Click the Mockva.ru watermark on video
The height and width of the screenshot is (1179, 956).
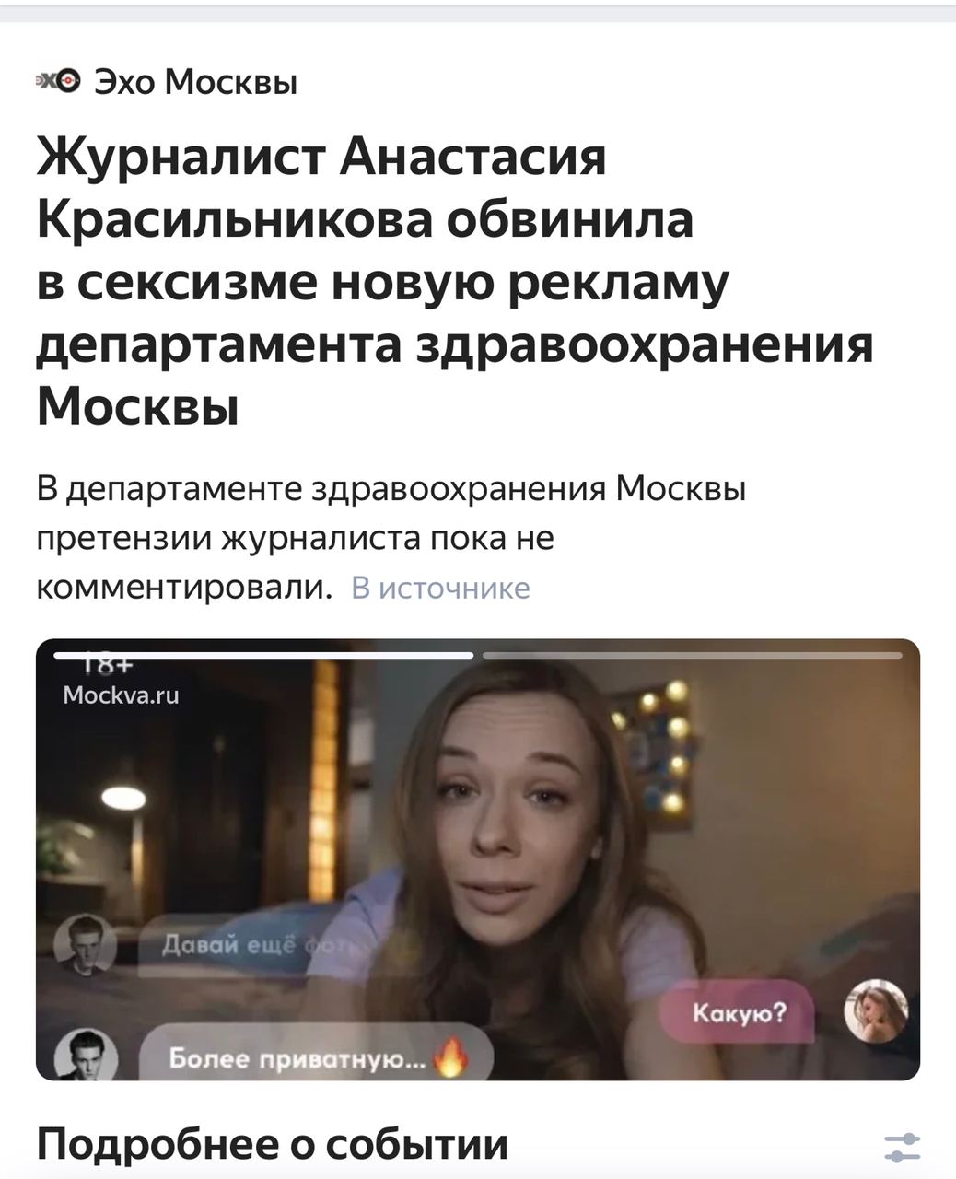(x=121, y=695)
